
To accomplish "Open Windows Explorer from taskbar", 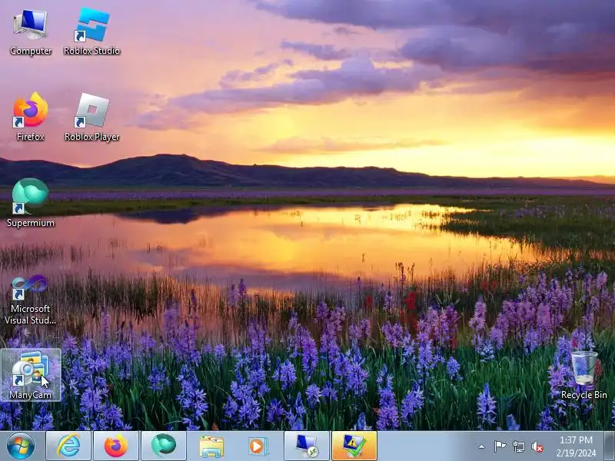I will pyautogui.click(x=211, y=446).
